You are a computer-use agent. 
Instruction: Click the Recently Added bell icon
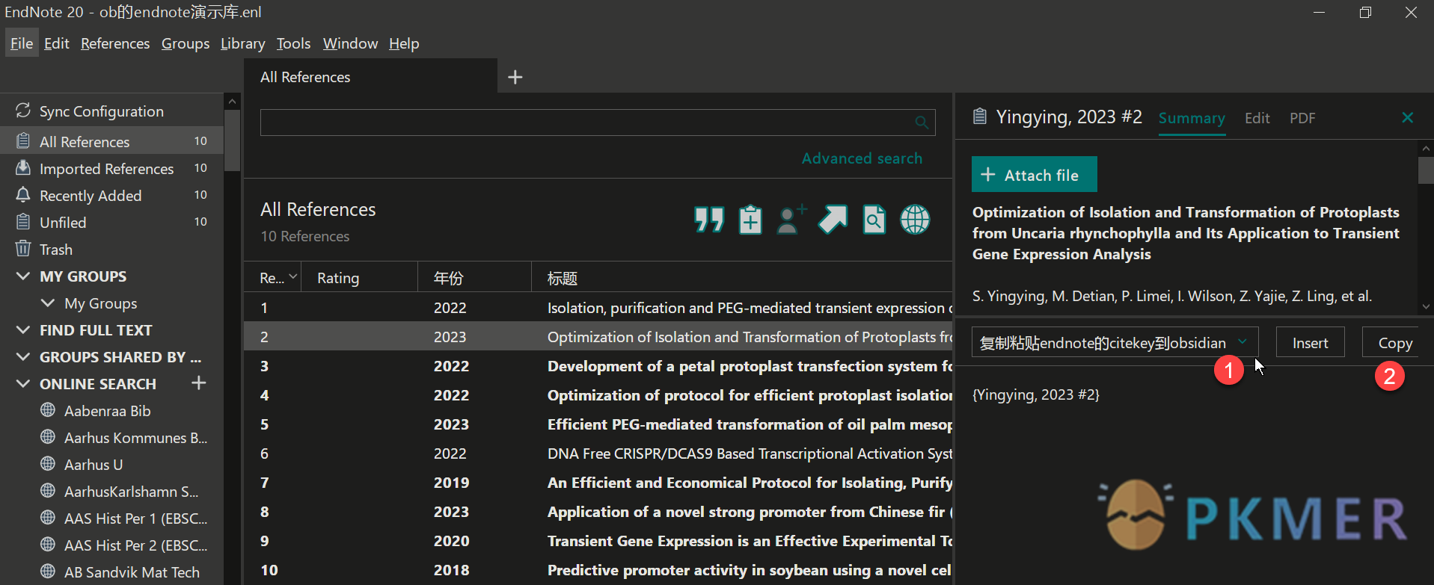[23, 194]
